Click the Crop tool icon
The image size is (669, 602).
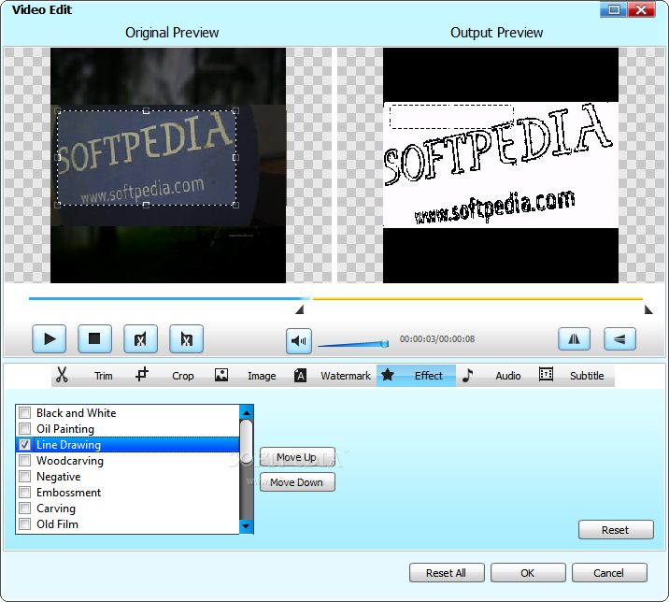142,375
